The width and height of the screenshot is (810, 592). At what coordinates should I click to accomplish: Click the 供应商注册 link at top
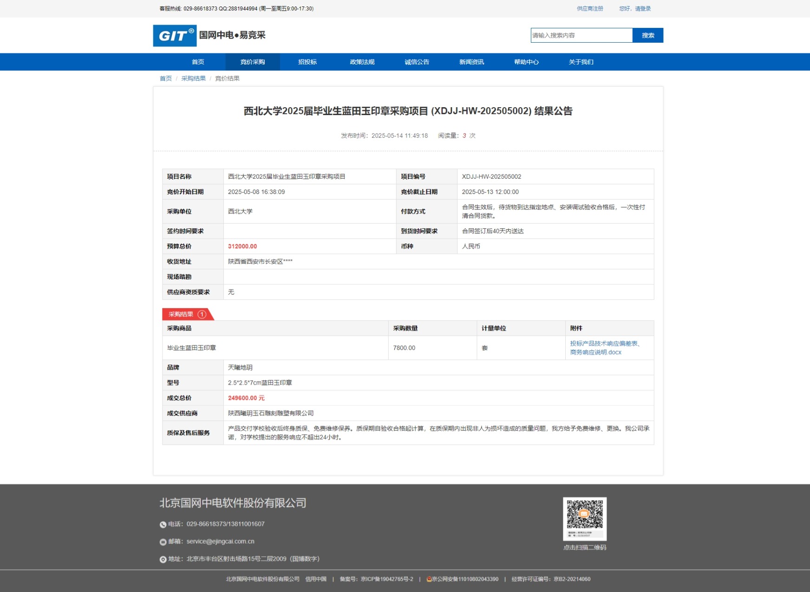pos(590,9)
